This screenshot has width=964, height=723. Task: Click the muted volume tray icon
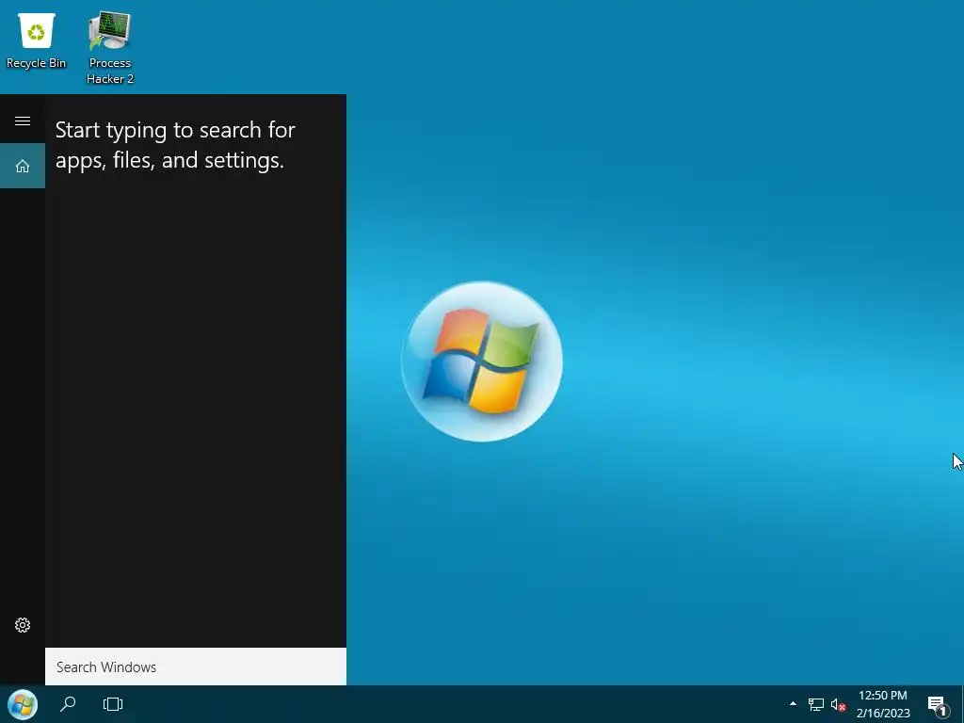(x=838, y=704)
